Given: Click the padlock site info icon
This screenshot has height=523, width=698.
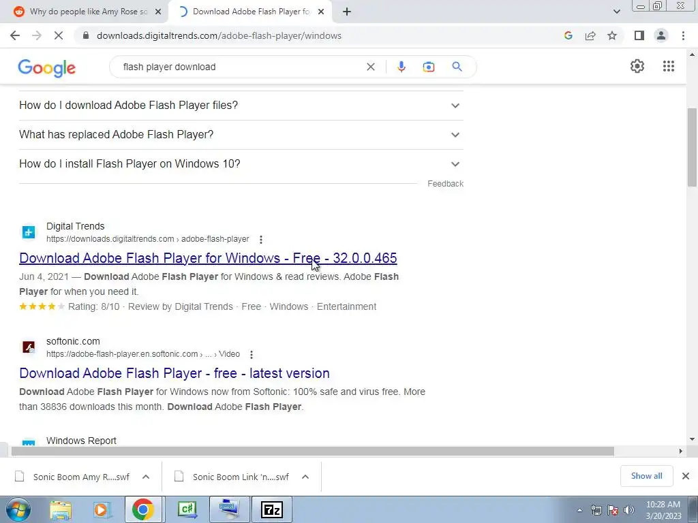Looking at the screenshot, I should 87,35.
